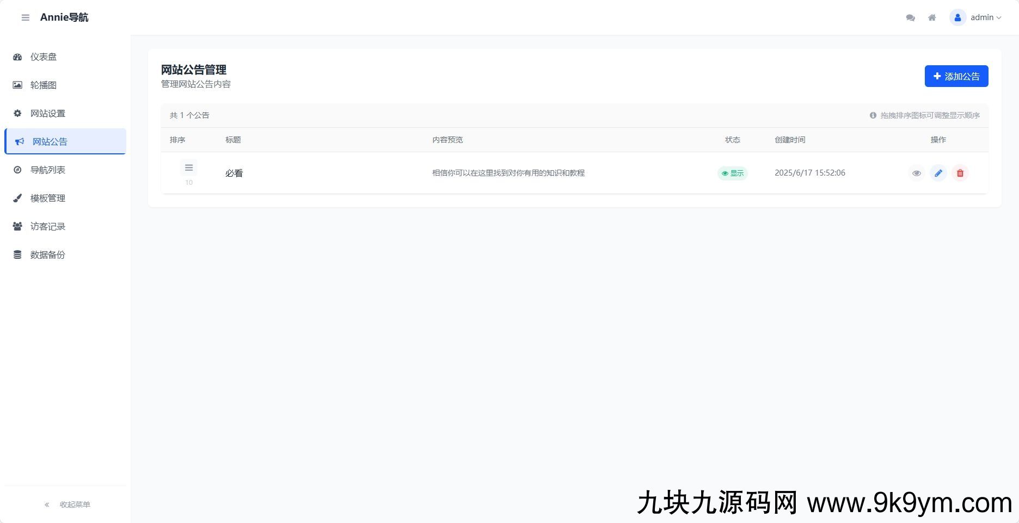The width and height of the screenshot is (1019, 523).
Task: Click 添加公告 add announcement button
Action: 956,76
